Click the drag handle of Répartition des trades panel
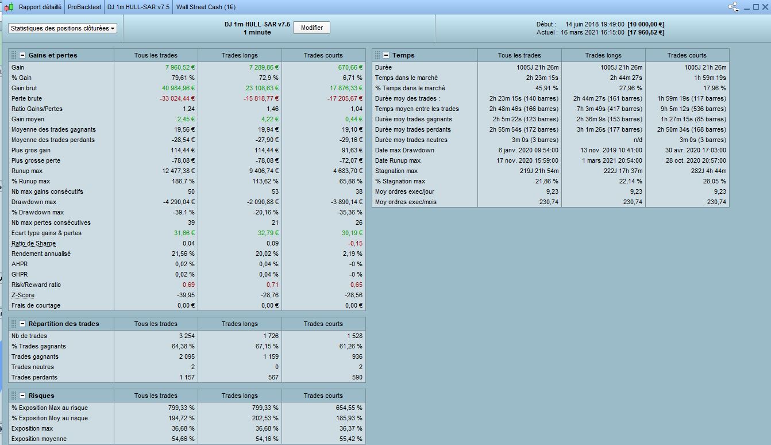Image resolution: width=771 pixels, height=445 pixels. tap(14, 324)
